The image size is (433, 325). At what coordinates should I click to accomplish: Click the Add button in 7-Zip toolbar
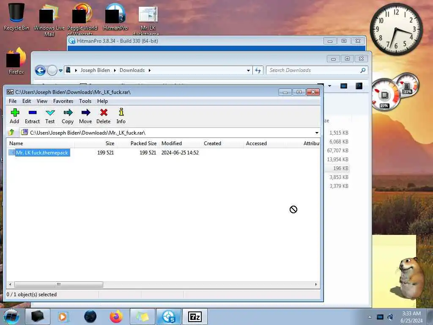coord(14,116)
